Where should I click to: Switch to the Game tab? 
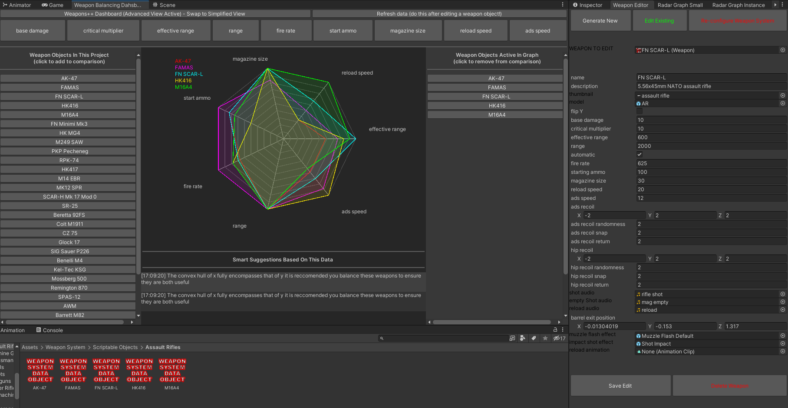pyautogui.click(x=53, y=5)
